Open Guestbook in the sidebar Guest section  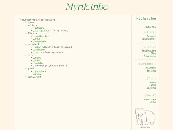click(150, 100)
